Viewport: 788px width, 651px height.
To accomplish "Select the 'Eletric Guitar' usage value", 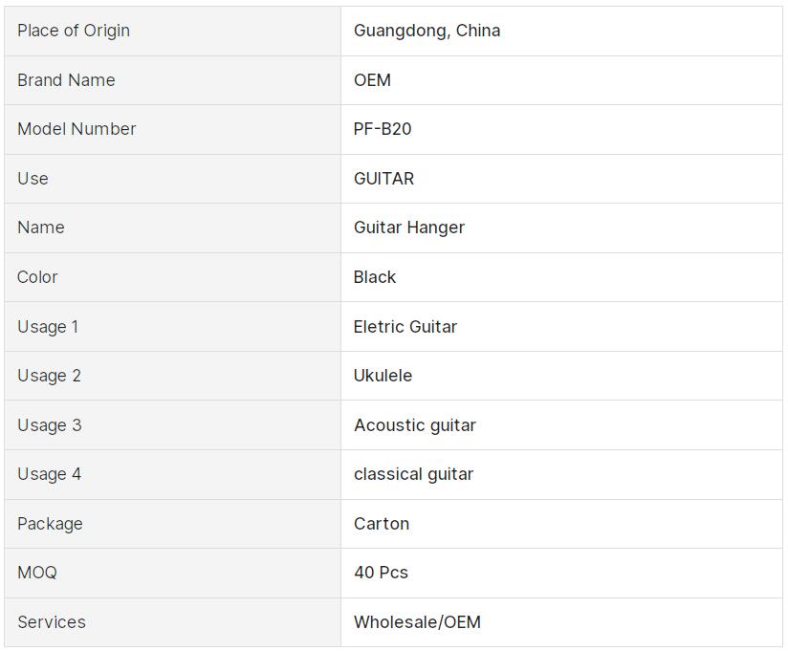I will point(405,327).
